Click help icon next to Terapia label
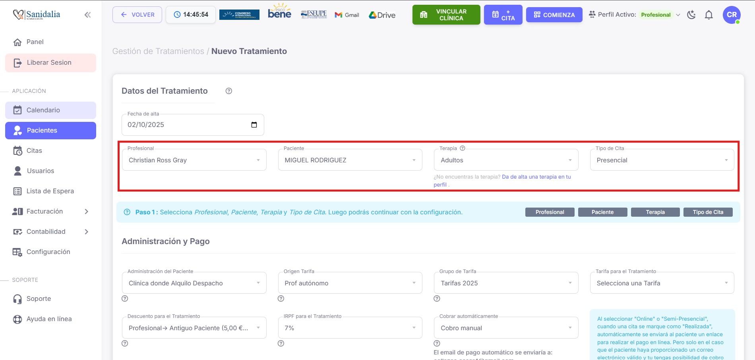The image size is (755, 360). point(462,148)
